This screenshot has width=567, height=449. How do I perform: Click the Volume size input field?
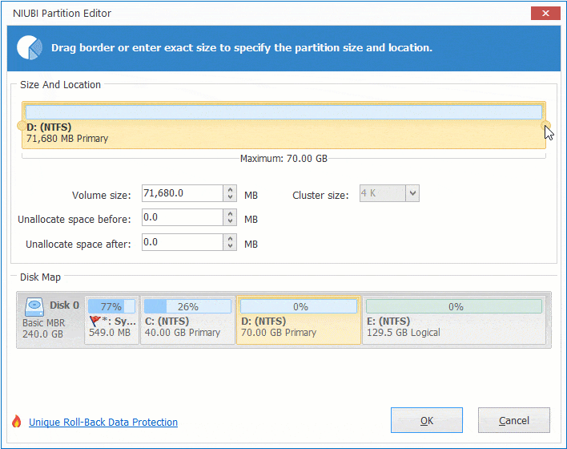(x=182, y=193)
